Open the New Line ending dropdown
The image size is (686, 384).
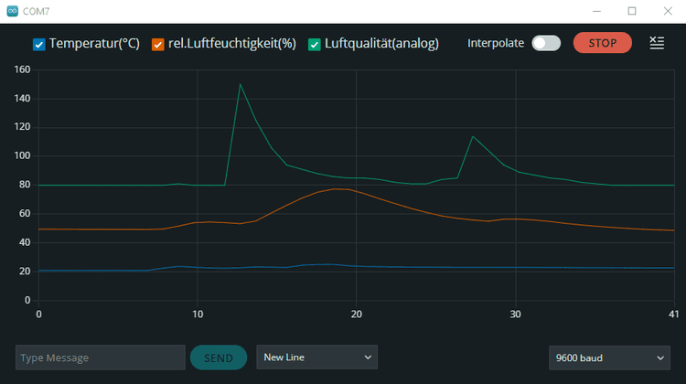tap(316, 357)
